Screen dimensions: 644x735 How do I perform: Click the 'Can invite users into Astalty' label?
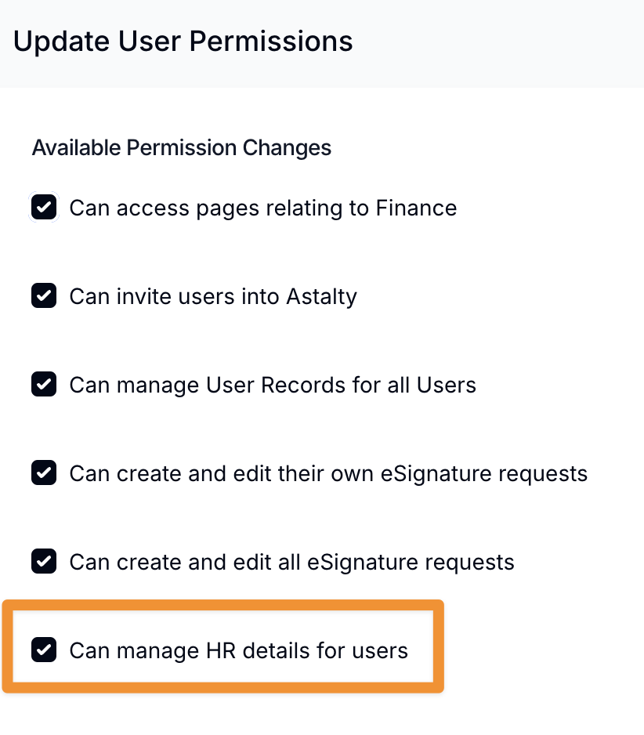(x=212, y=296)
